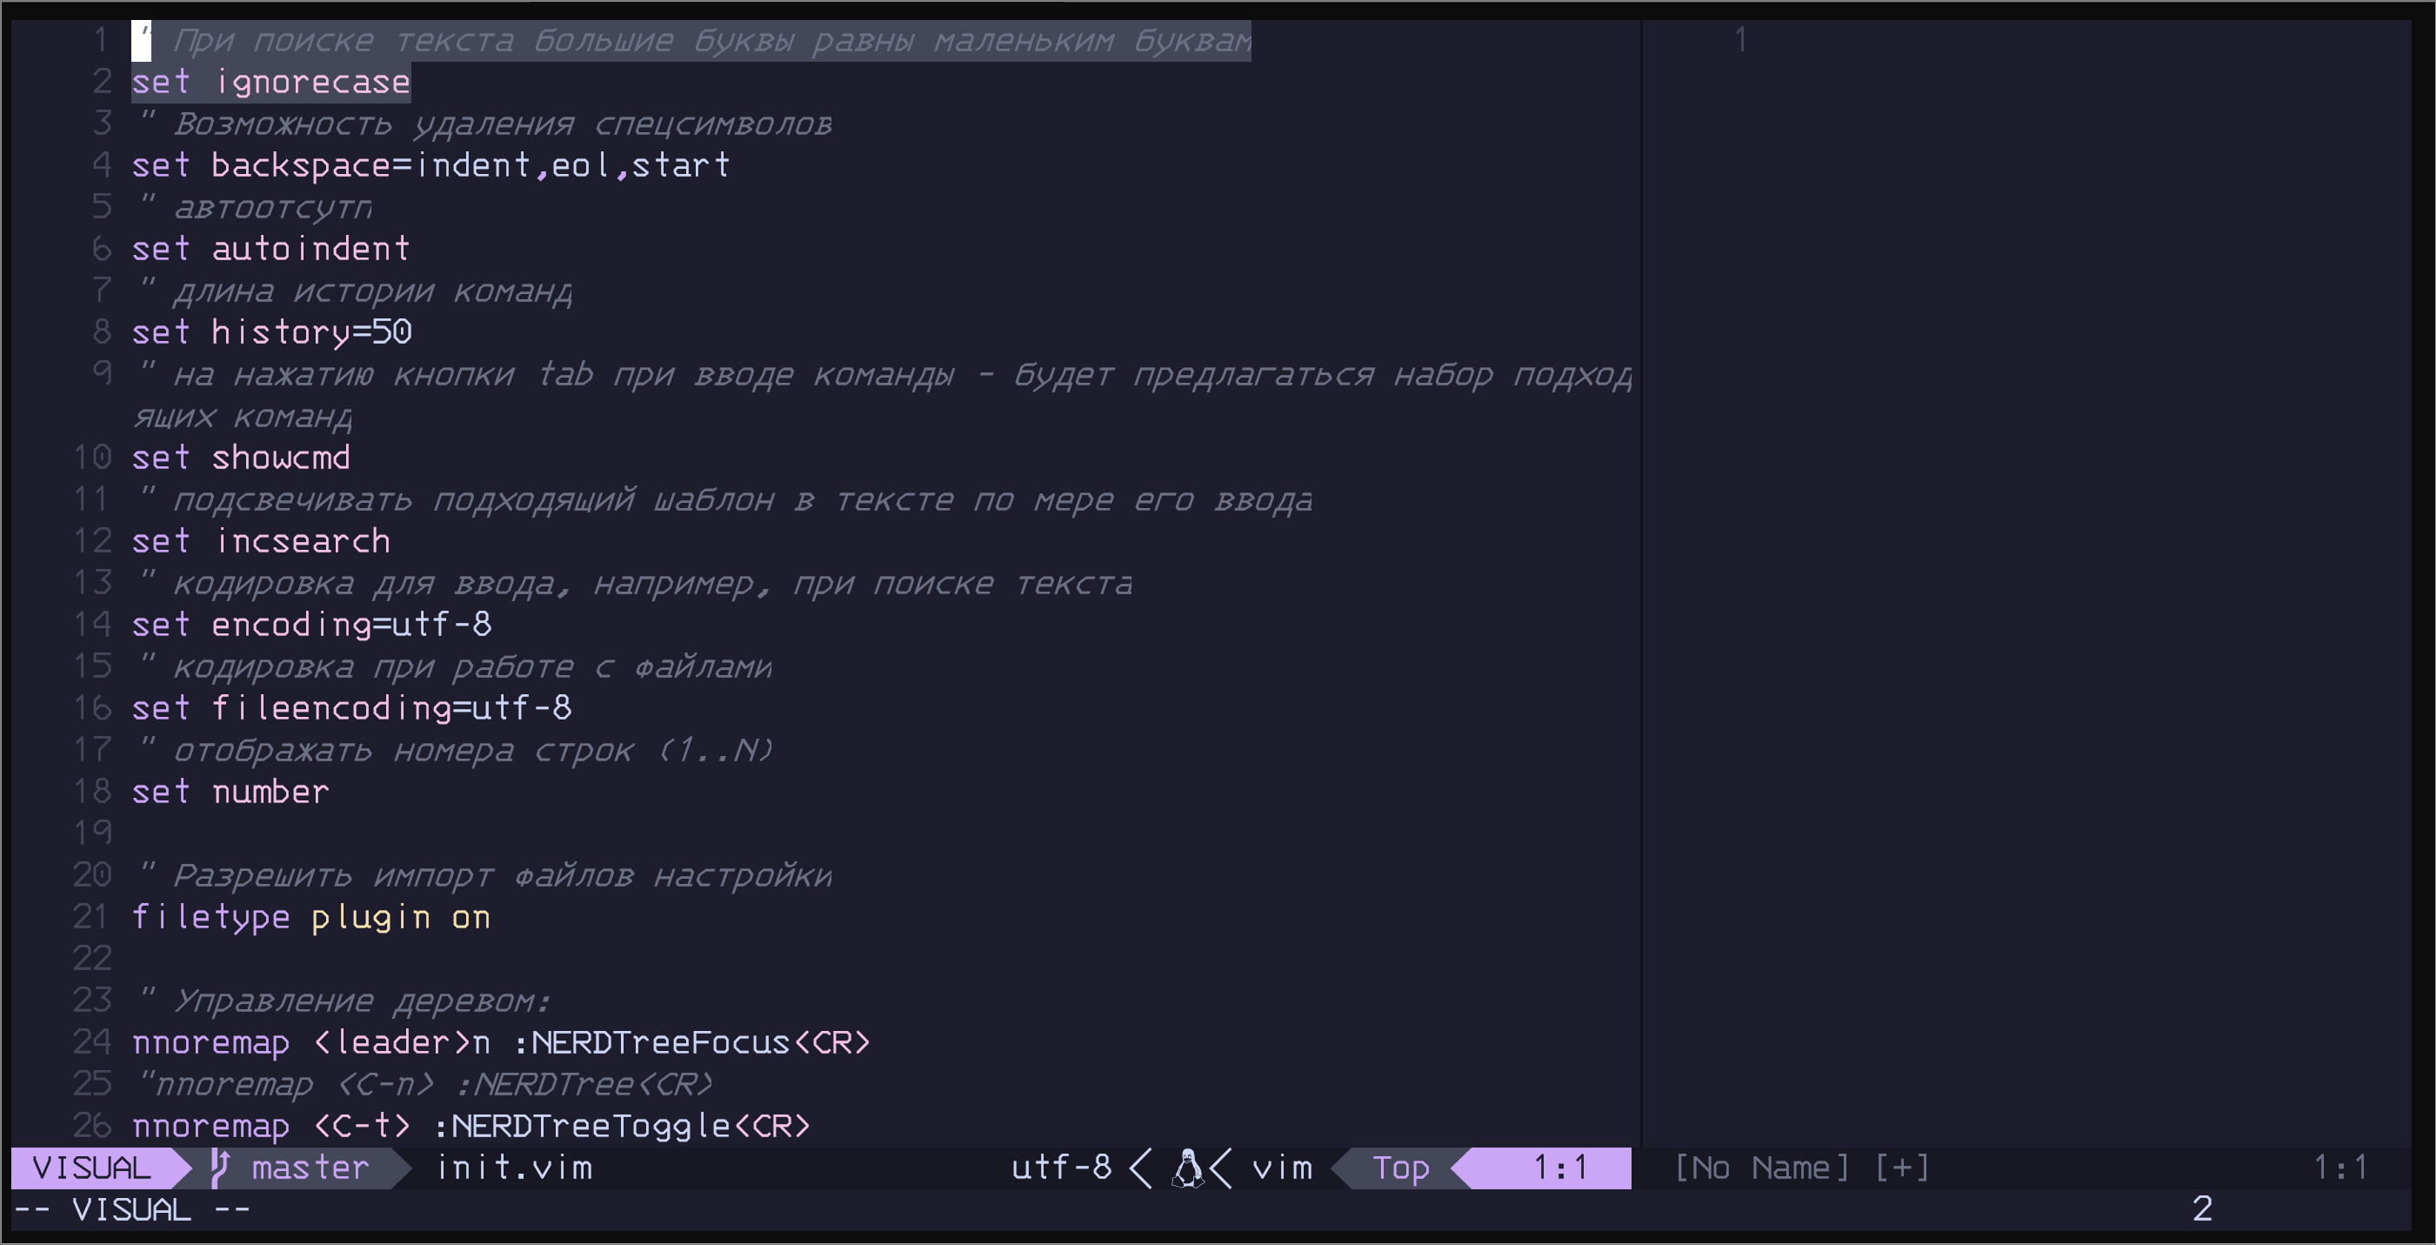2436x1245 pixels.
Task: Click 'set history=50' line
Action: click(271, 332)
